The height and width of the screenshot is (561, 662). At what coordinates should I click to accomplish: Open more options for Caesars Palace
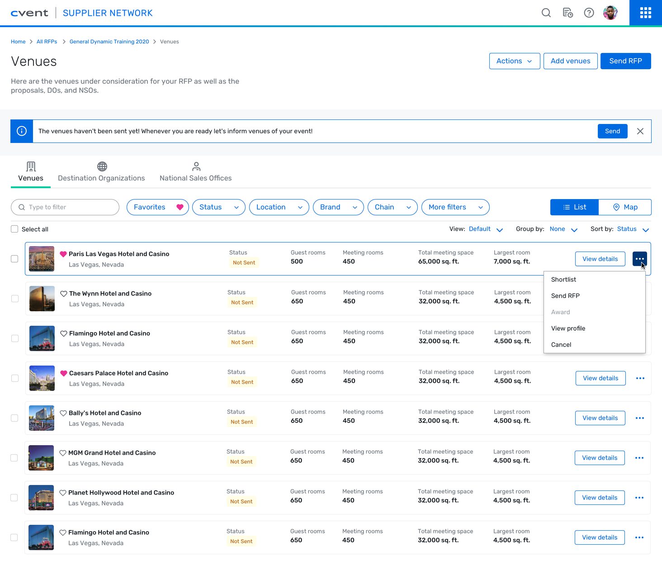(x=640, y=378)
